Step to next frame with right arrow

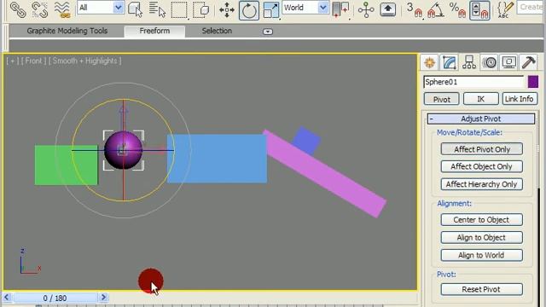(x=103, y=298)
